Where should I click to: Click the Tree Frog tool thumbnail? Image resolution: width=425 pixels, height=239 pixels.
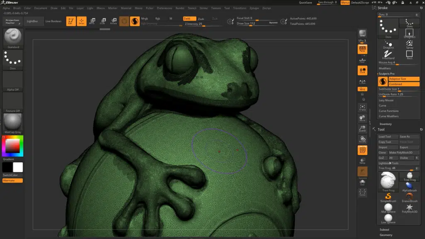(x=388, y=181)
